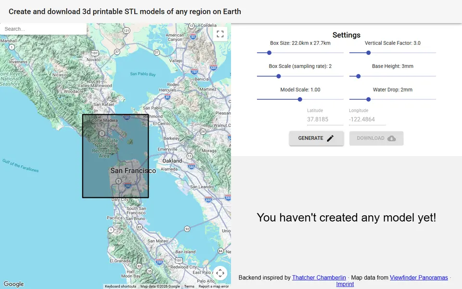Image resolution: width=462 pixels, height=289 pixels.
Task: Click the Daly City map label
Action: [120, 199]
